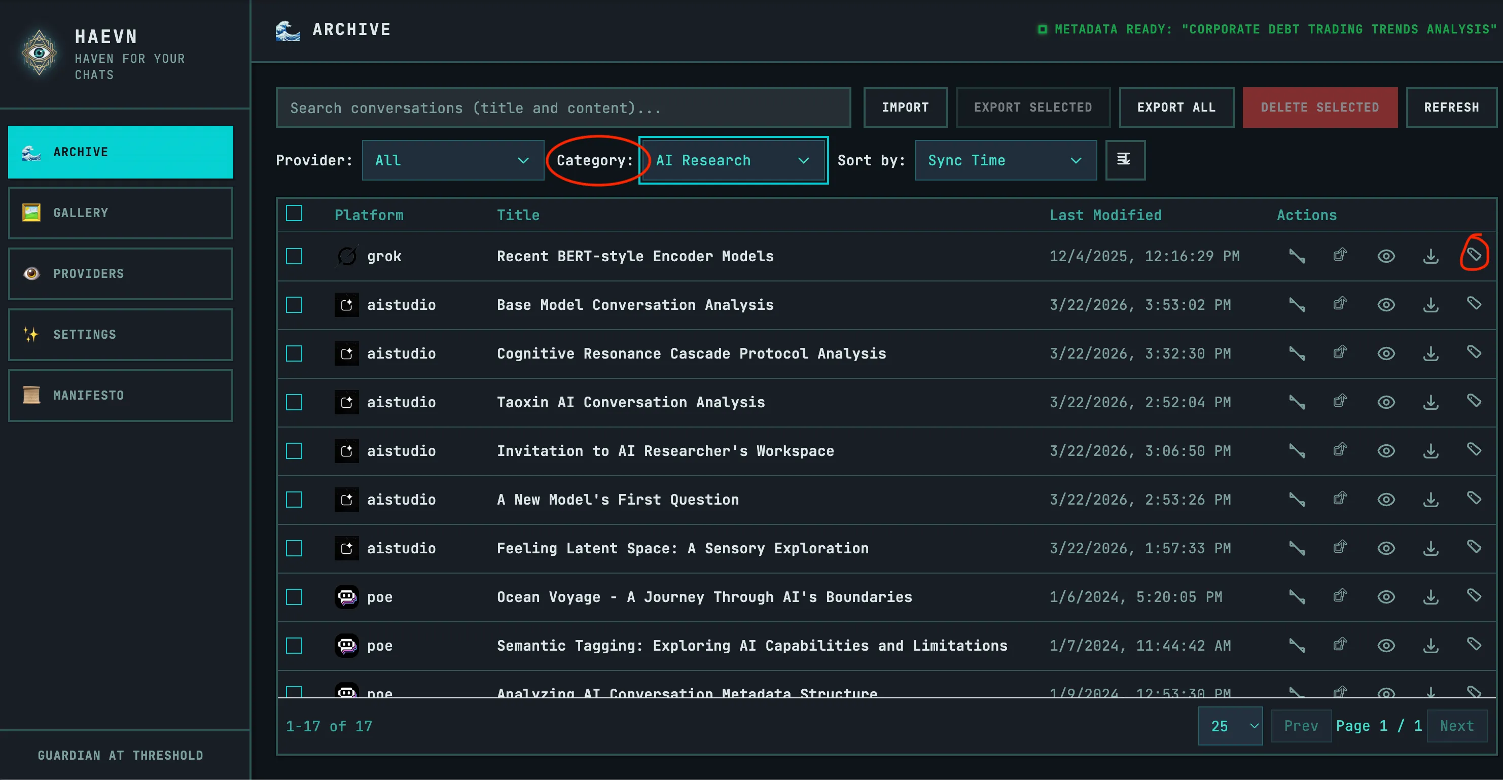
Task: Open Manifesto in the sidebar
Action: pyautogui.click(x=121, y=396)
